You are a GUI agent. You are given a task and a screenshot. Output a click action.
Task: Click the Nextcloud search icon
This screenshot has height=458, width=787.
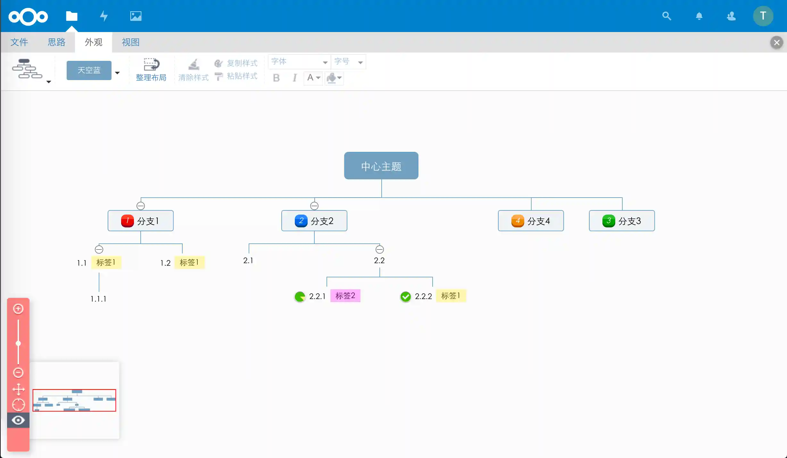[x=666, y=16]
